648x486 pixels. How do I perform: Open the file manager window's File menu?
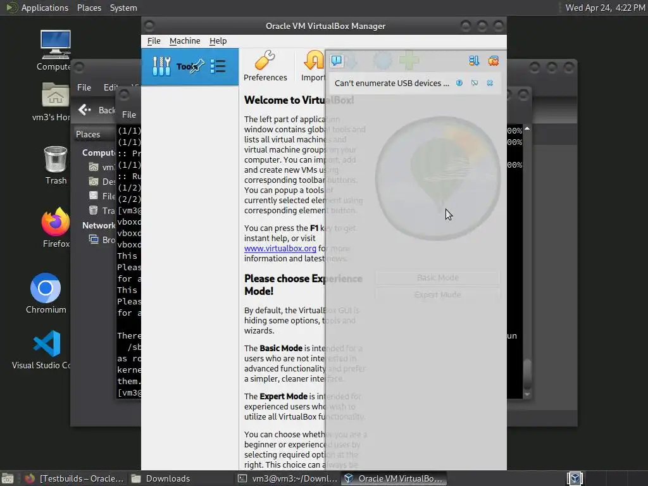[x=84, y=87]
